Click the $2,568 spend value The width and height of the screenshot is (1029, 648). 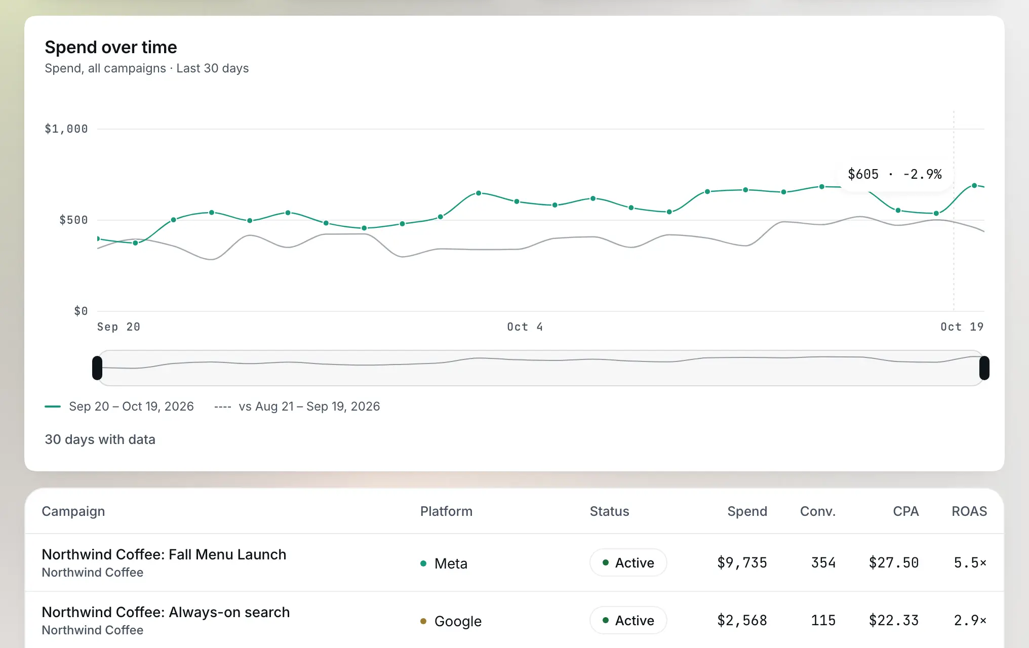pyautogui.click(x=742, y=620)
